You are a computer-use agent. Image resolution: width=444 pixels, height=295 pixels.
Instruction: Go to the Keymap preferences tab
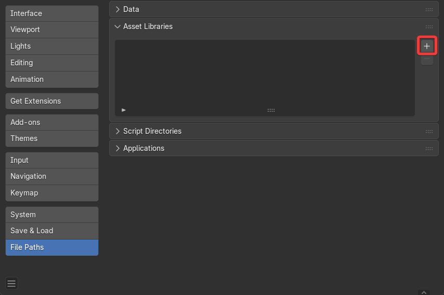tap(51, 193)
